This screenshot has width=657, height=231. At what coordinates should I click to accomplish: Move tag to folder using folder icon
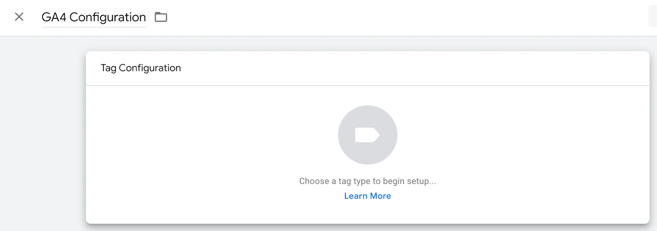pos(161,17)
